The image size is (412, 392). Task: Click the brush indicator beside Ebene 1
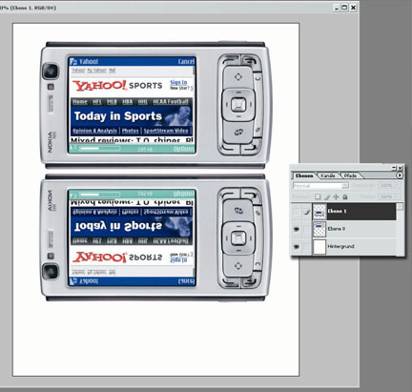click(x=306, y=212)
